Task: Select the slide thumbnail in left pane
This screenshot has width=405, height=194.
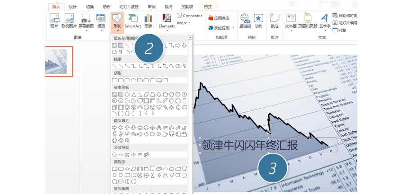Action: (55, 62)
